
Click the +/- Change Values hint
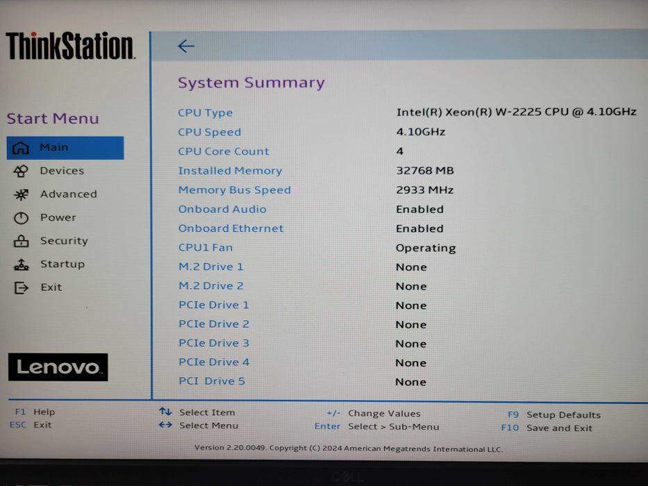(373, 413)
